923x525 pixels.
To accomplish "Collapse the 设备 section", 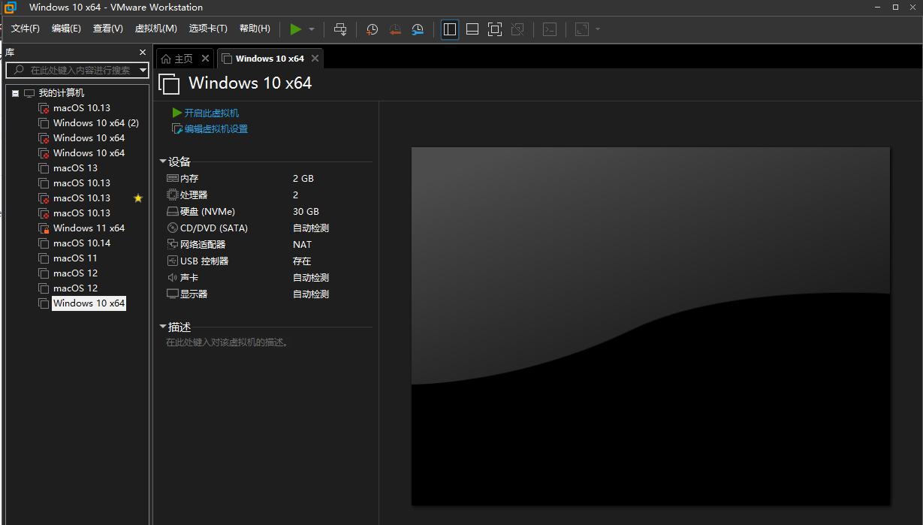I will 163,161.
